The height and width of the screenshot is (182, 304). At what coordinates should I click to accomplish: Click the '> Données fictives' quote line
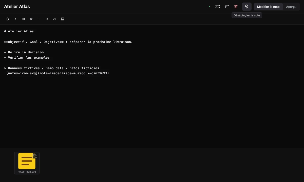click(52, 68)
